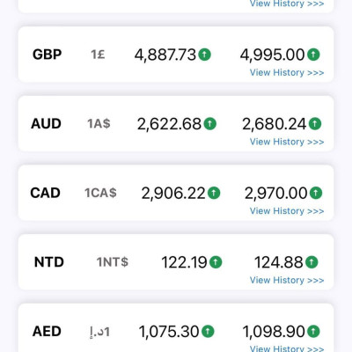Click green up arrow beside GBP 4,887.73
Image resolution: width=352 pixels, height=352 pixels.
pyautogui.click(x=205, y=55)
